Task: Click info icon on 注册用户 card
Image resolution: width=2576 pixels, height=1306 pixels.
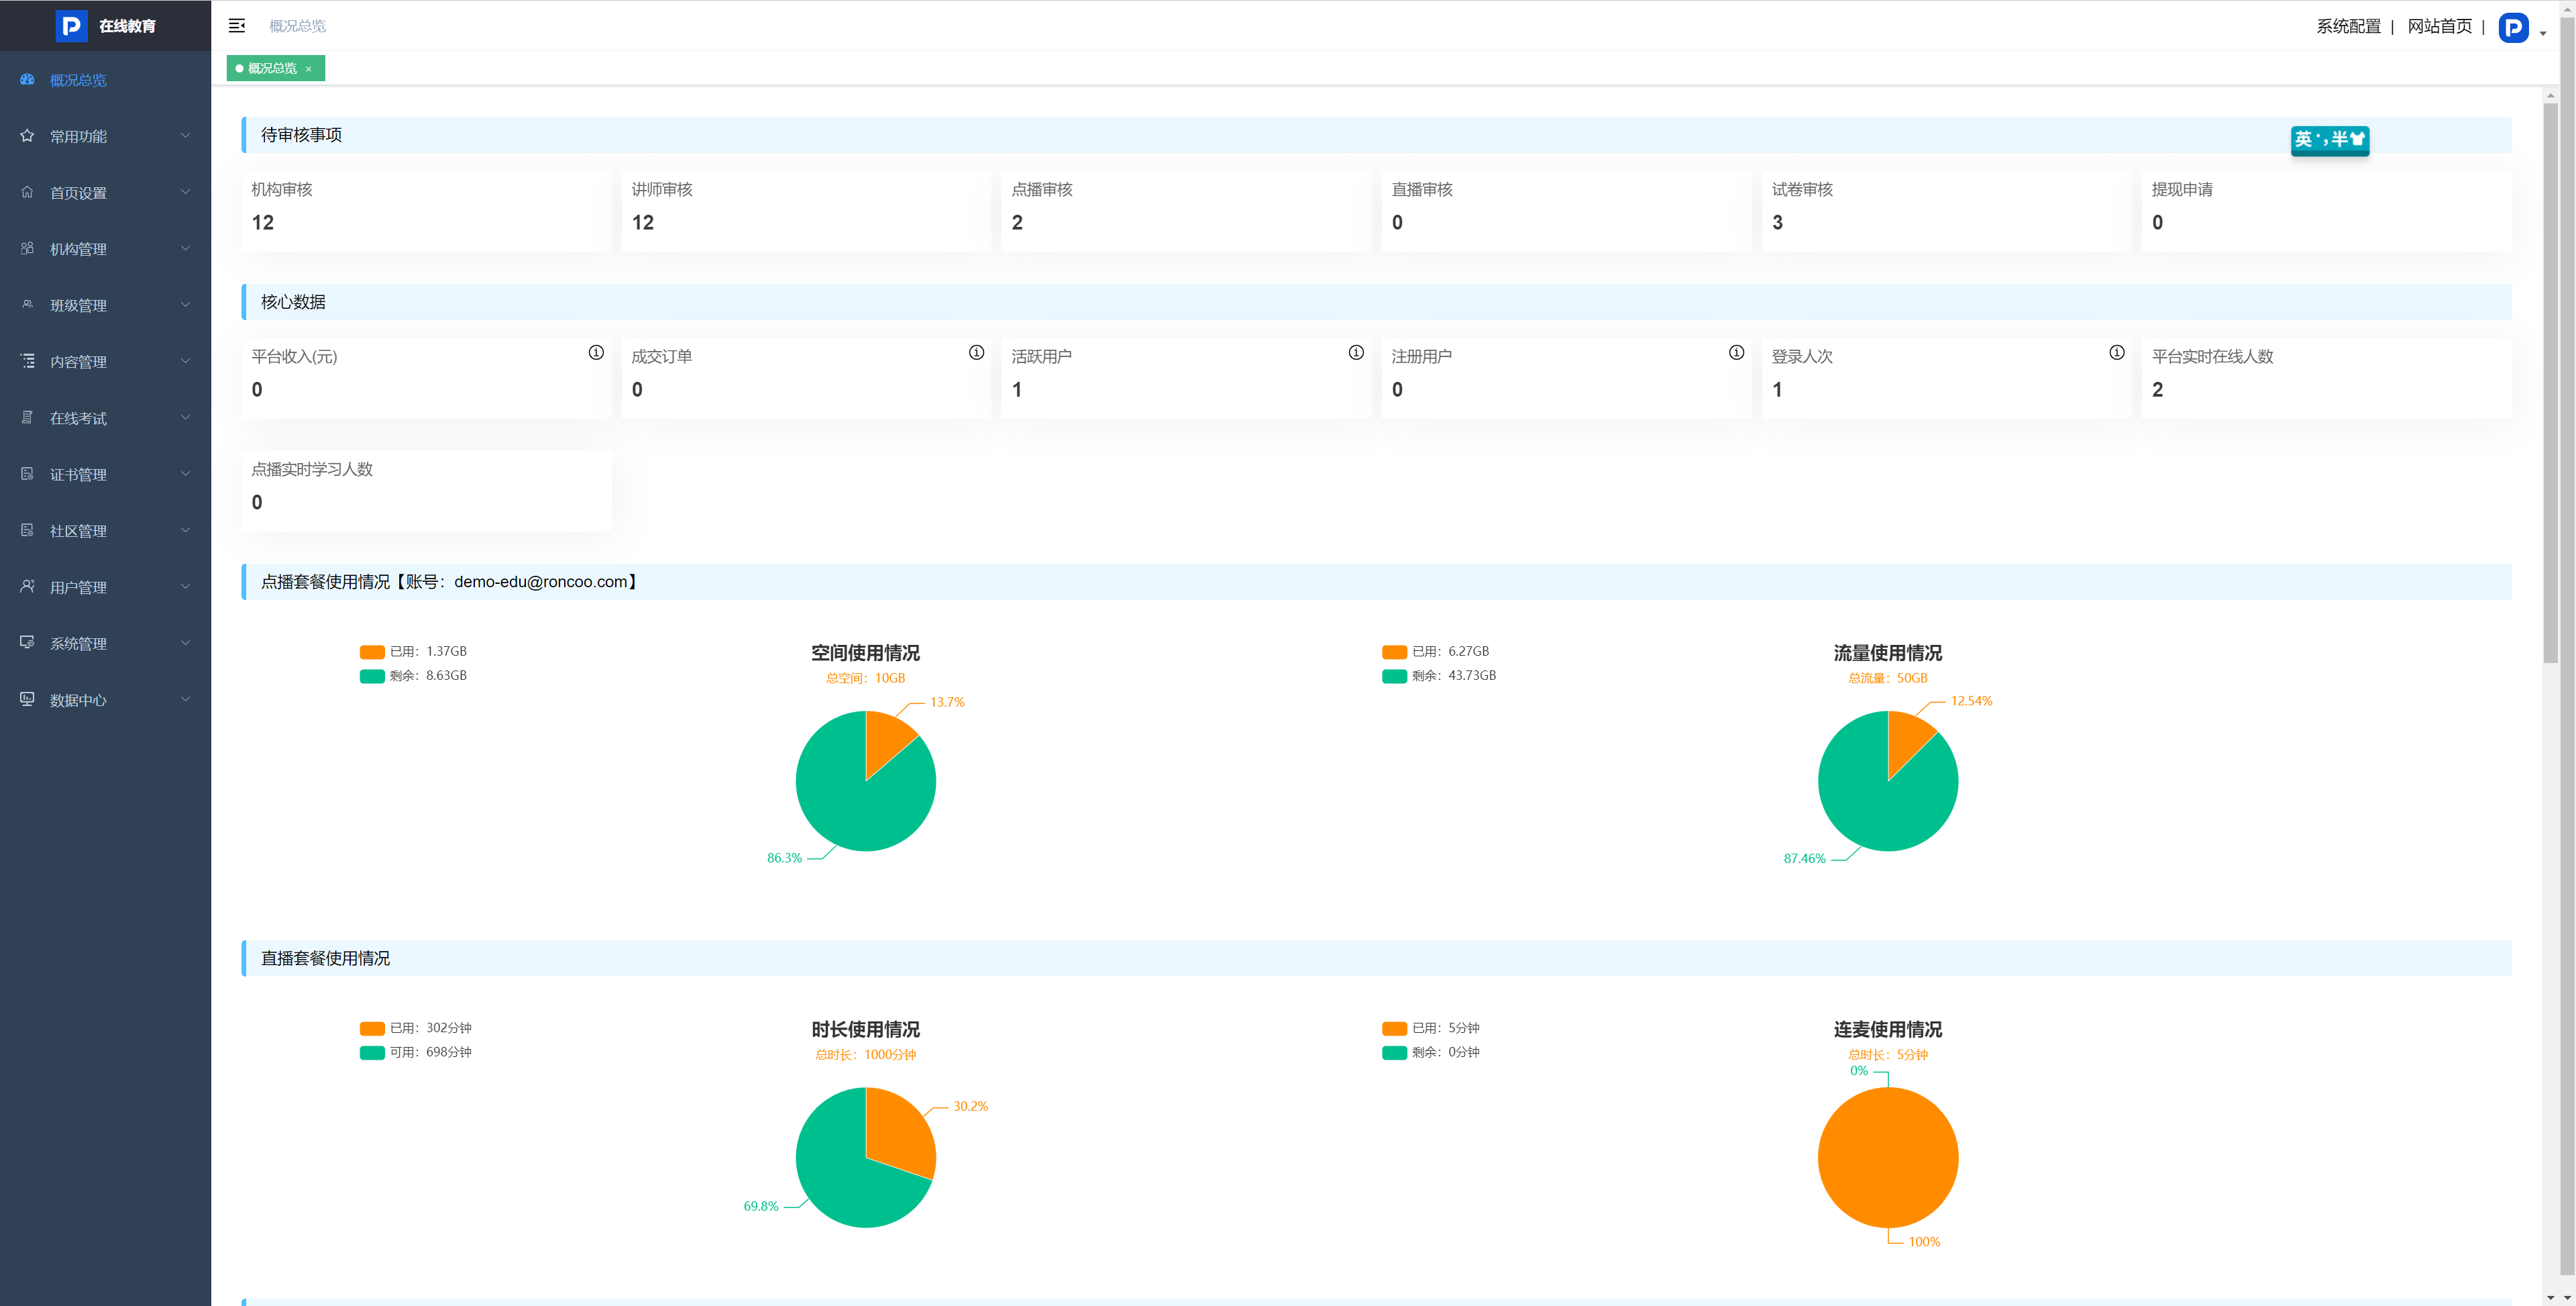Action: (1736, 352)
